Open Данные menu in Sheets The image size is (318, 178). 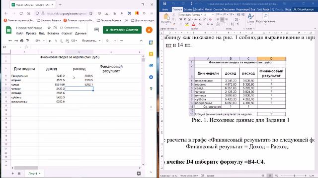(80, 33)
